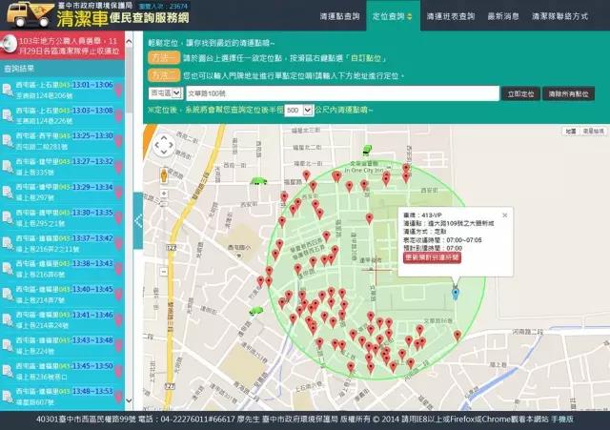Click the green truck icon above In One City Inn

[x=367, y=150]
